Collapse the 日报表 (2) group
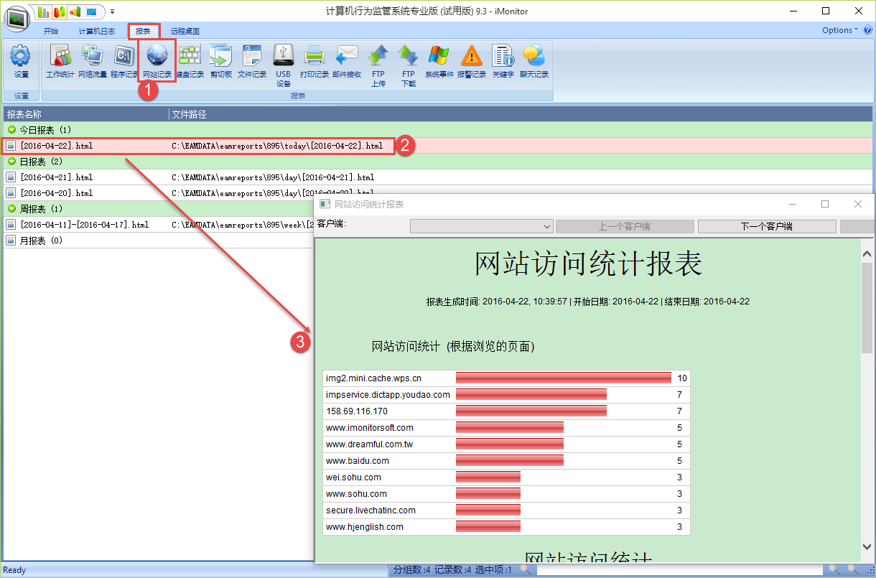This screenshot has width=876, height=578. (x=11, y=162)
